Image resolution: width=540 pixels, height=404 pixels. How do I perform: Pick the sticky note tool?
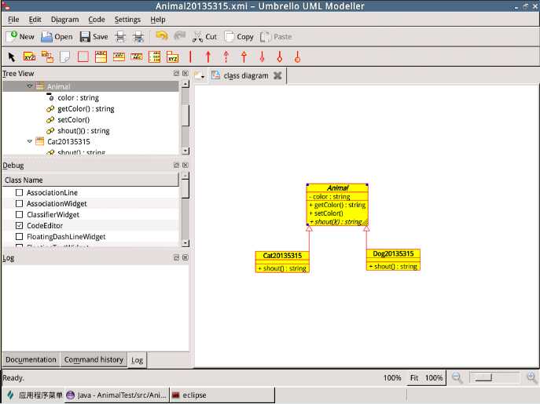coord(64,56)
